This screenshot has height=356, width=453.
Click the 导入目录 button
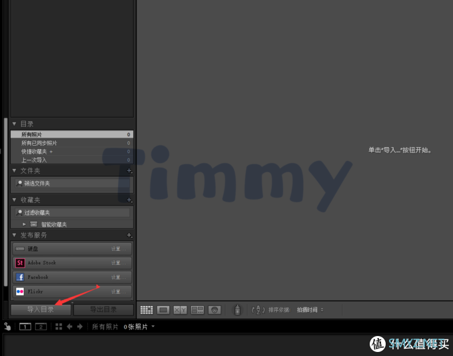tap(41, 309)
